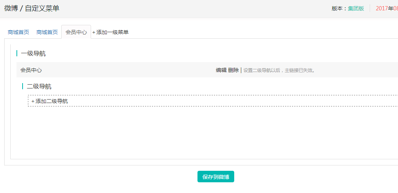Open the first 商城首页 tab

pyautogui.click(x=18, y=32)
